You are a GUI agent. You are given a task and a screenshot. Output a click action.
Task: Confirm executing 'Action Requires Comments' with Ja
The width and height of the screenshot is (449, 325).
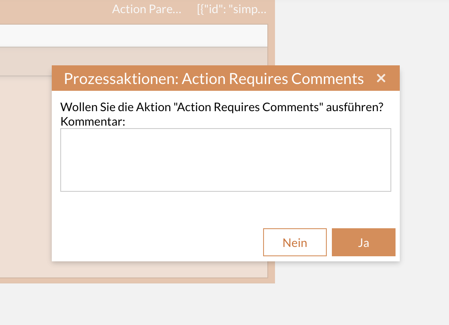pyautogui.click(x=363, y=242)
